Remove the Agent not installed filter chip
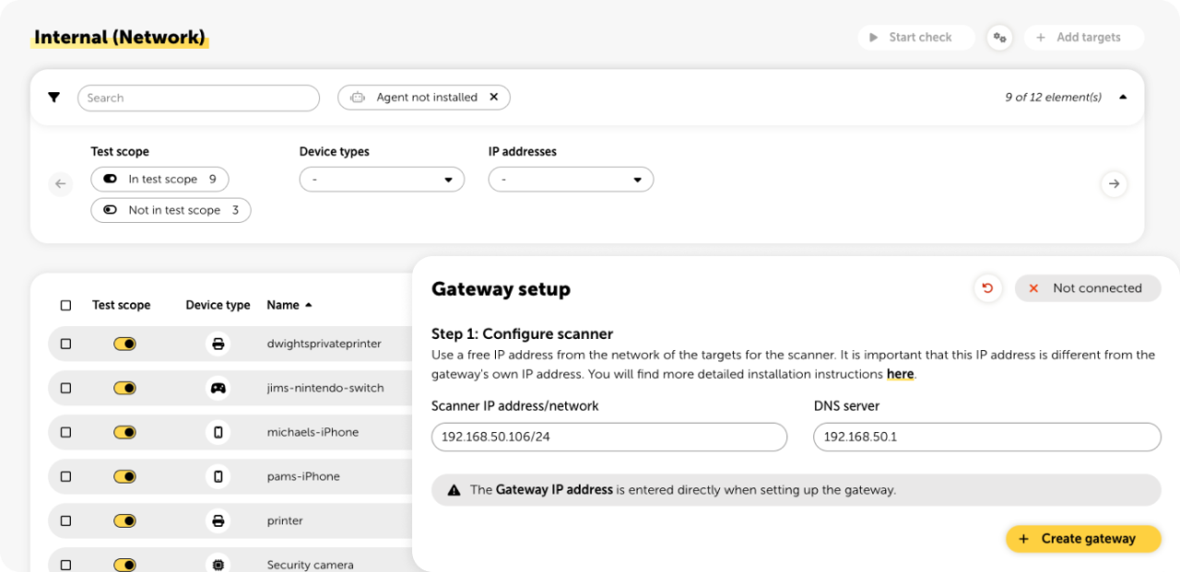Image resolution: width=1180 pixels, height=572 pixels. pos(493,97)
